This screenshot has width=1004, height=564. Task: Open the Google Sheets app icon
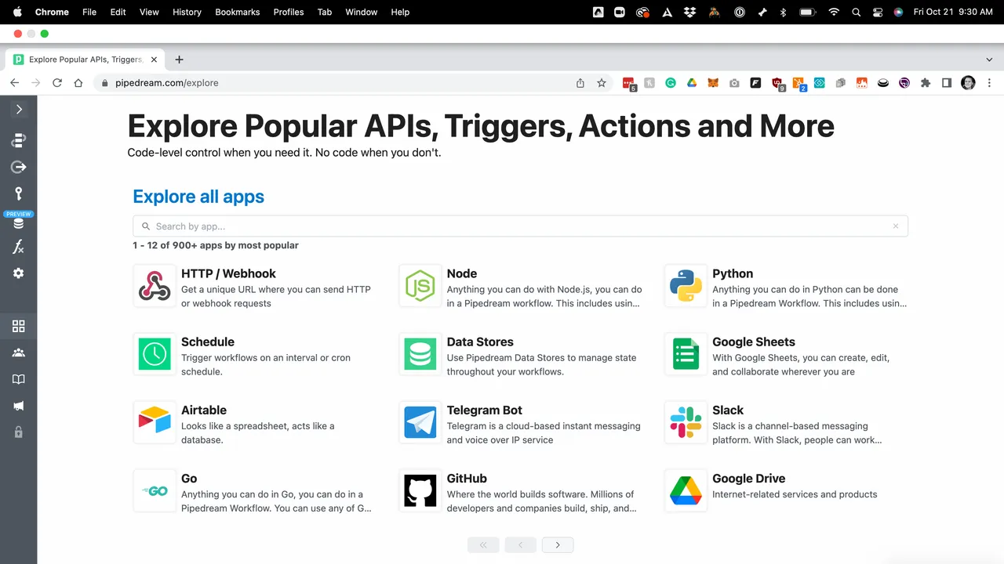[686, 354]
